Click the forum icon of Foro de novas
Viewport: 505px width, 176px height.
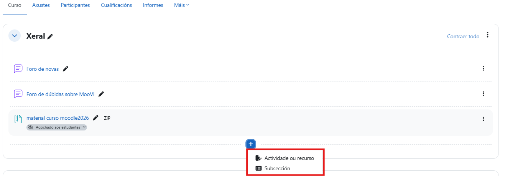tap(18, 69)
